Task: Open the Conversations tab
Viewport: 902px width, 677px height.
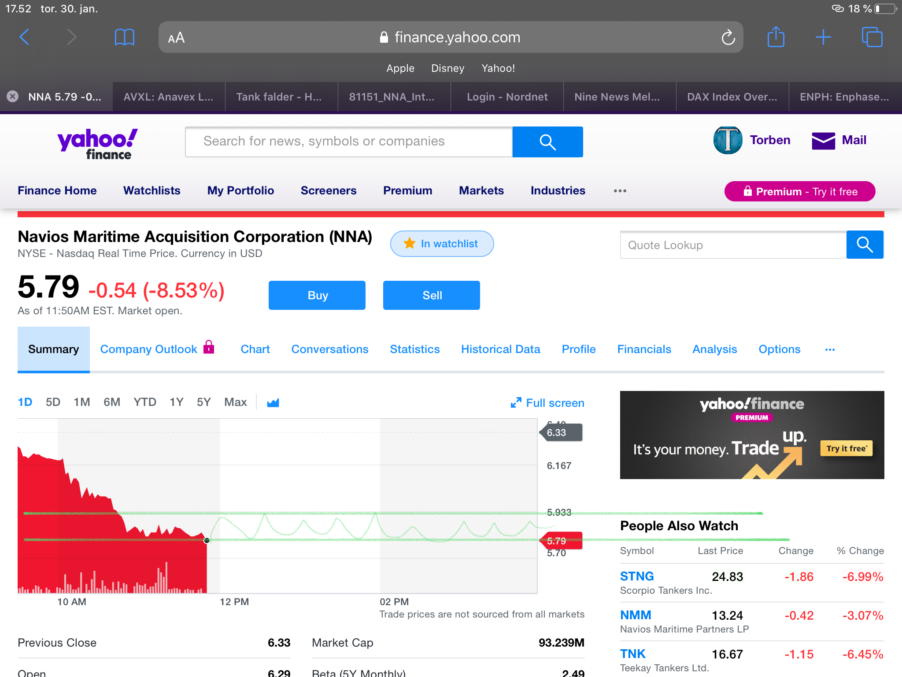Action: click(x=330, y=350)
